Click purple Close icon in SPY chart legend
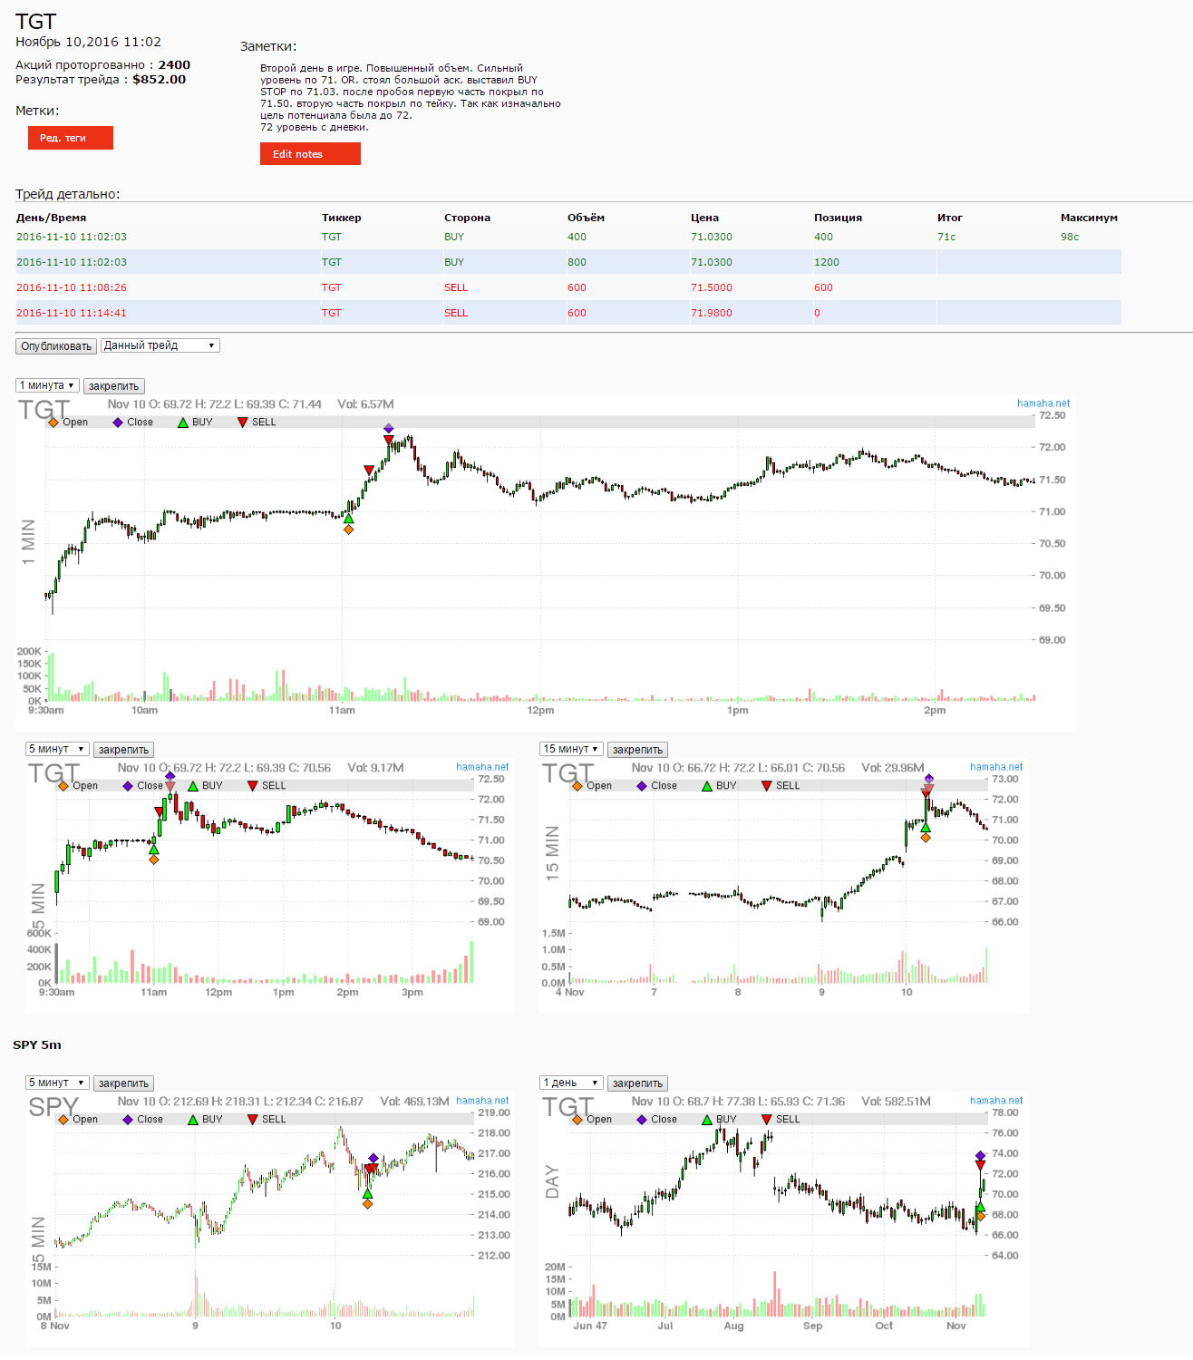This screenshot has width=1193, height=1360. [x=128, y=1120]
